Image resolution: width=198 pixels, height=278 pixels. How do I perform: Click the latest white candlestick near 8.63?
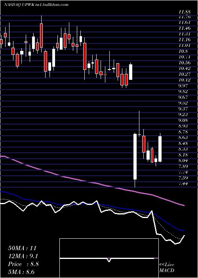(160, 149)
